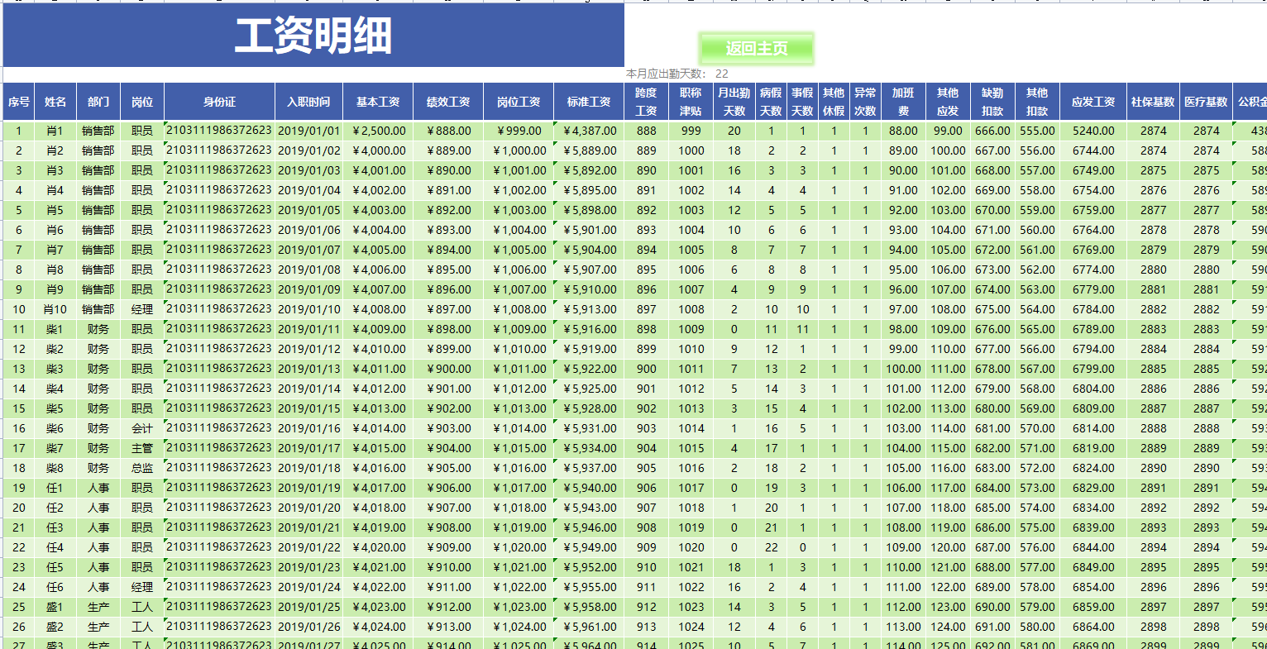Select the 工资明细 title banner

(x=313, y=36)
